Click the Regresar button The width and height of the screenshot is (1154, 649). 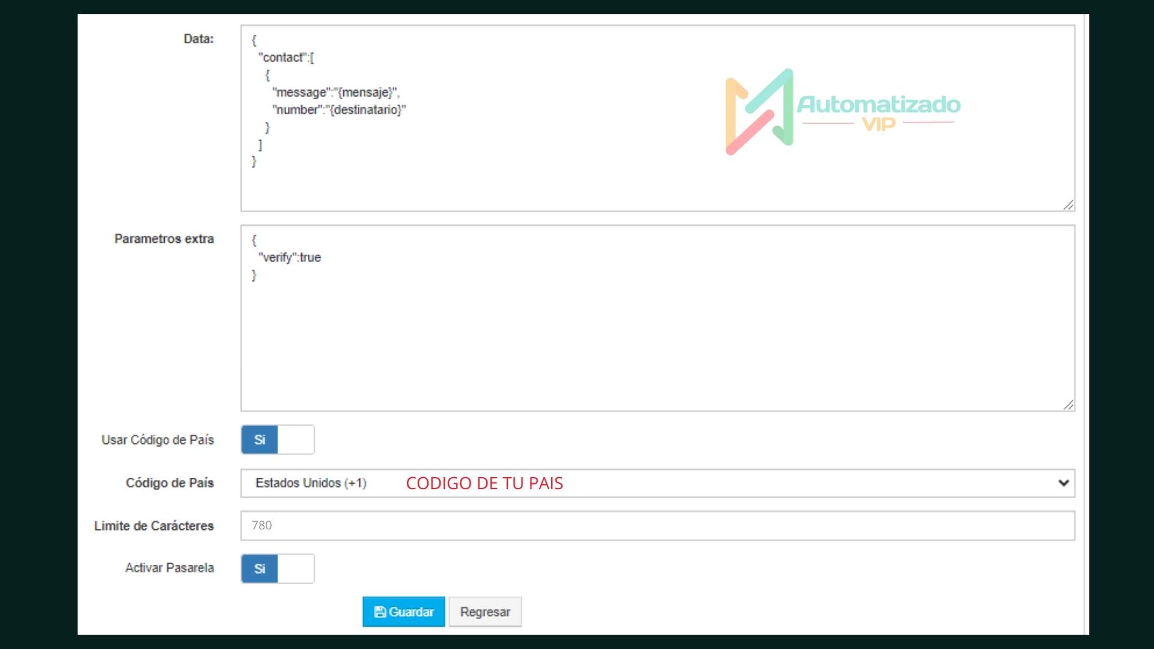tap(484, 612)
